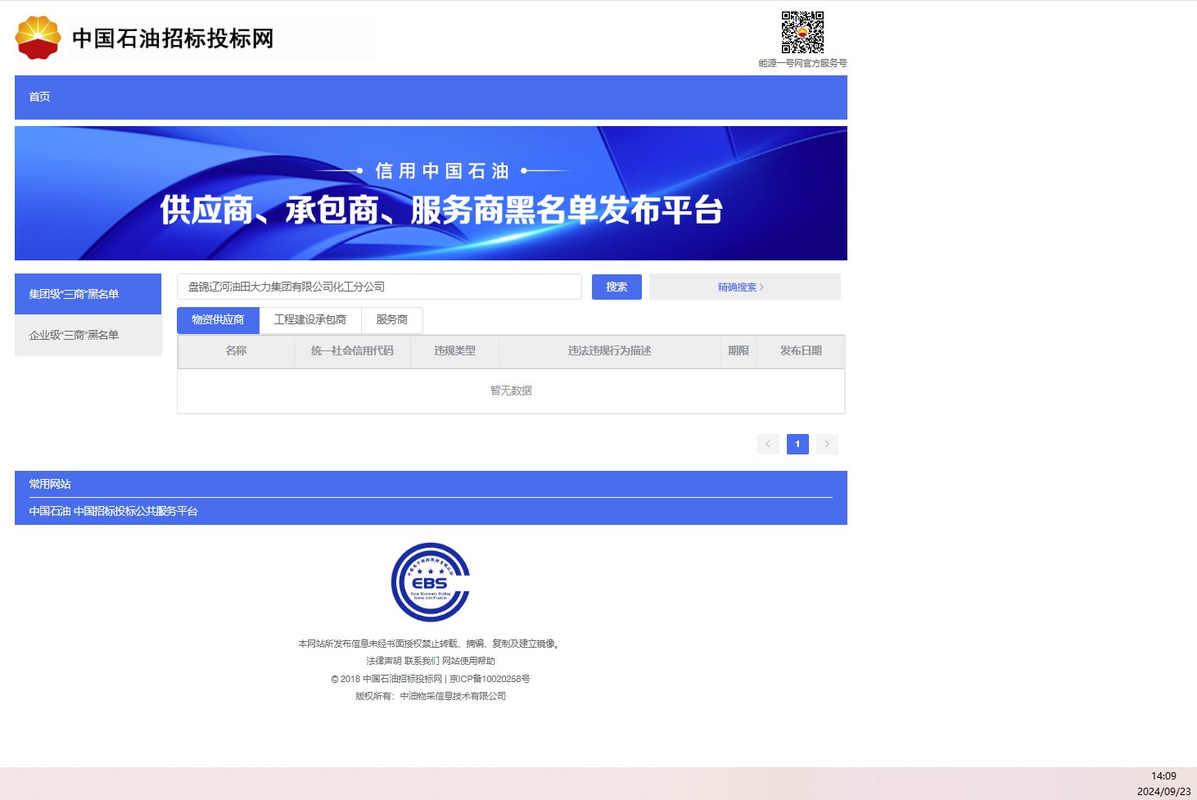Click the 暂无数据 empty table message
This screenshot has height=800, width=1197.
511,391
